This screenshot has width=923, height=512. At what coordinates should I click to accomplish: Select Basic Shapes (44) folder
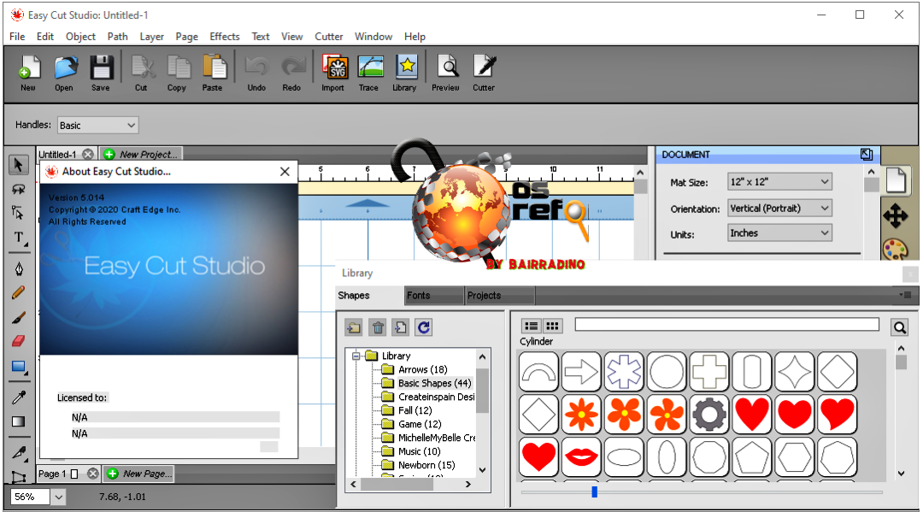tap(434, 383)
